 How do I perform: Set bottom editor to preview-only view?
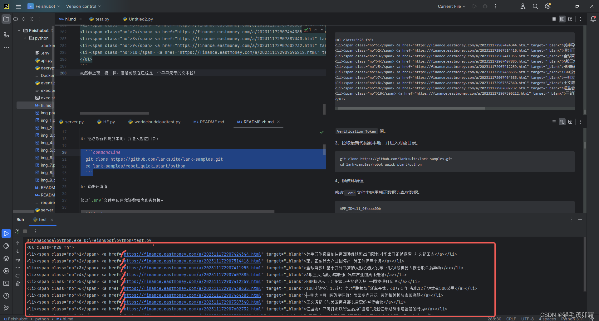coord(570,122)
